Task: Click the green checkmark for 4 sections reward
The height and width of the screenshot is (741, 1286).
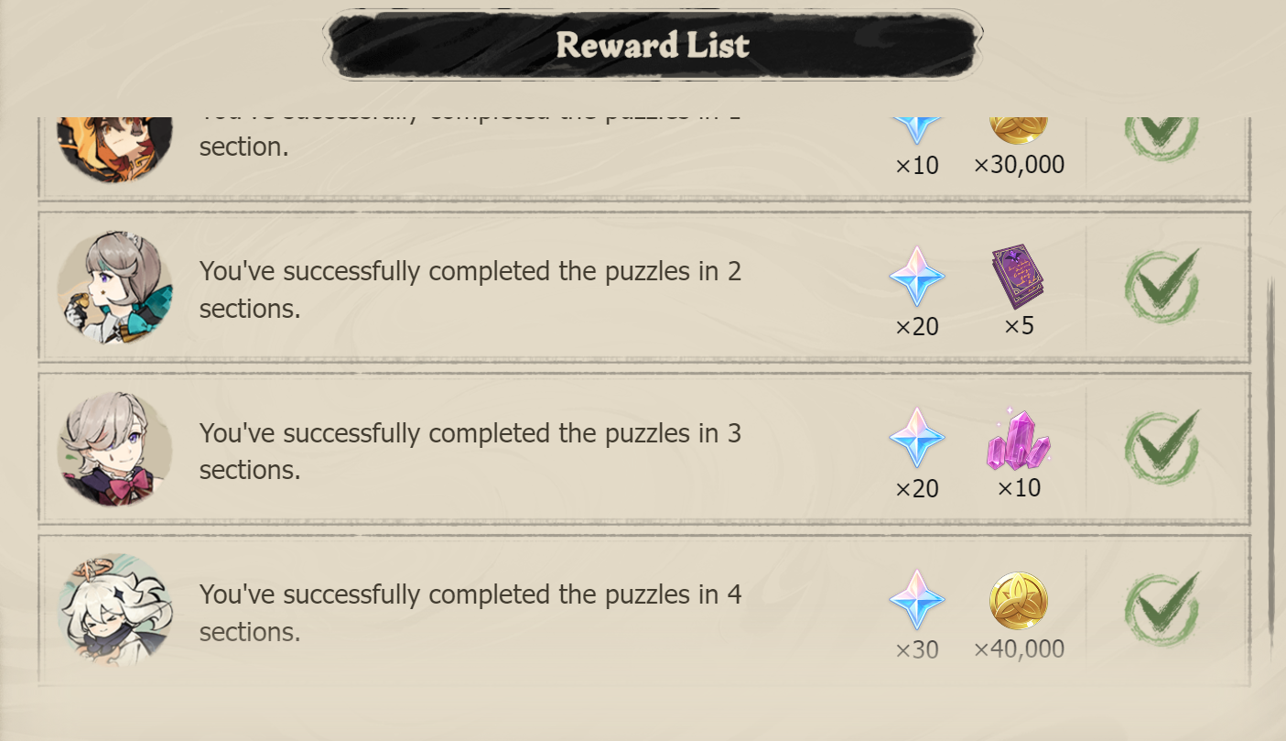Action: click(x=1162, y=609)
